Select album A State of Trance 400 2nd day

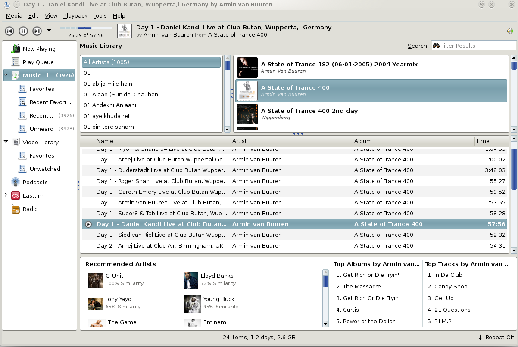371,114
